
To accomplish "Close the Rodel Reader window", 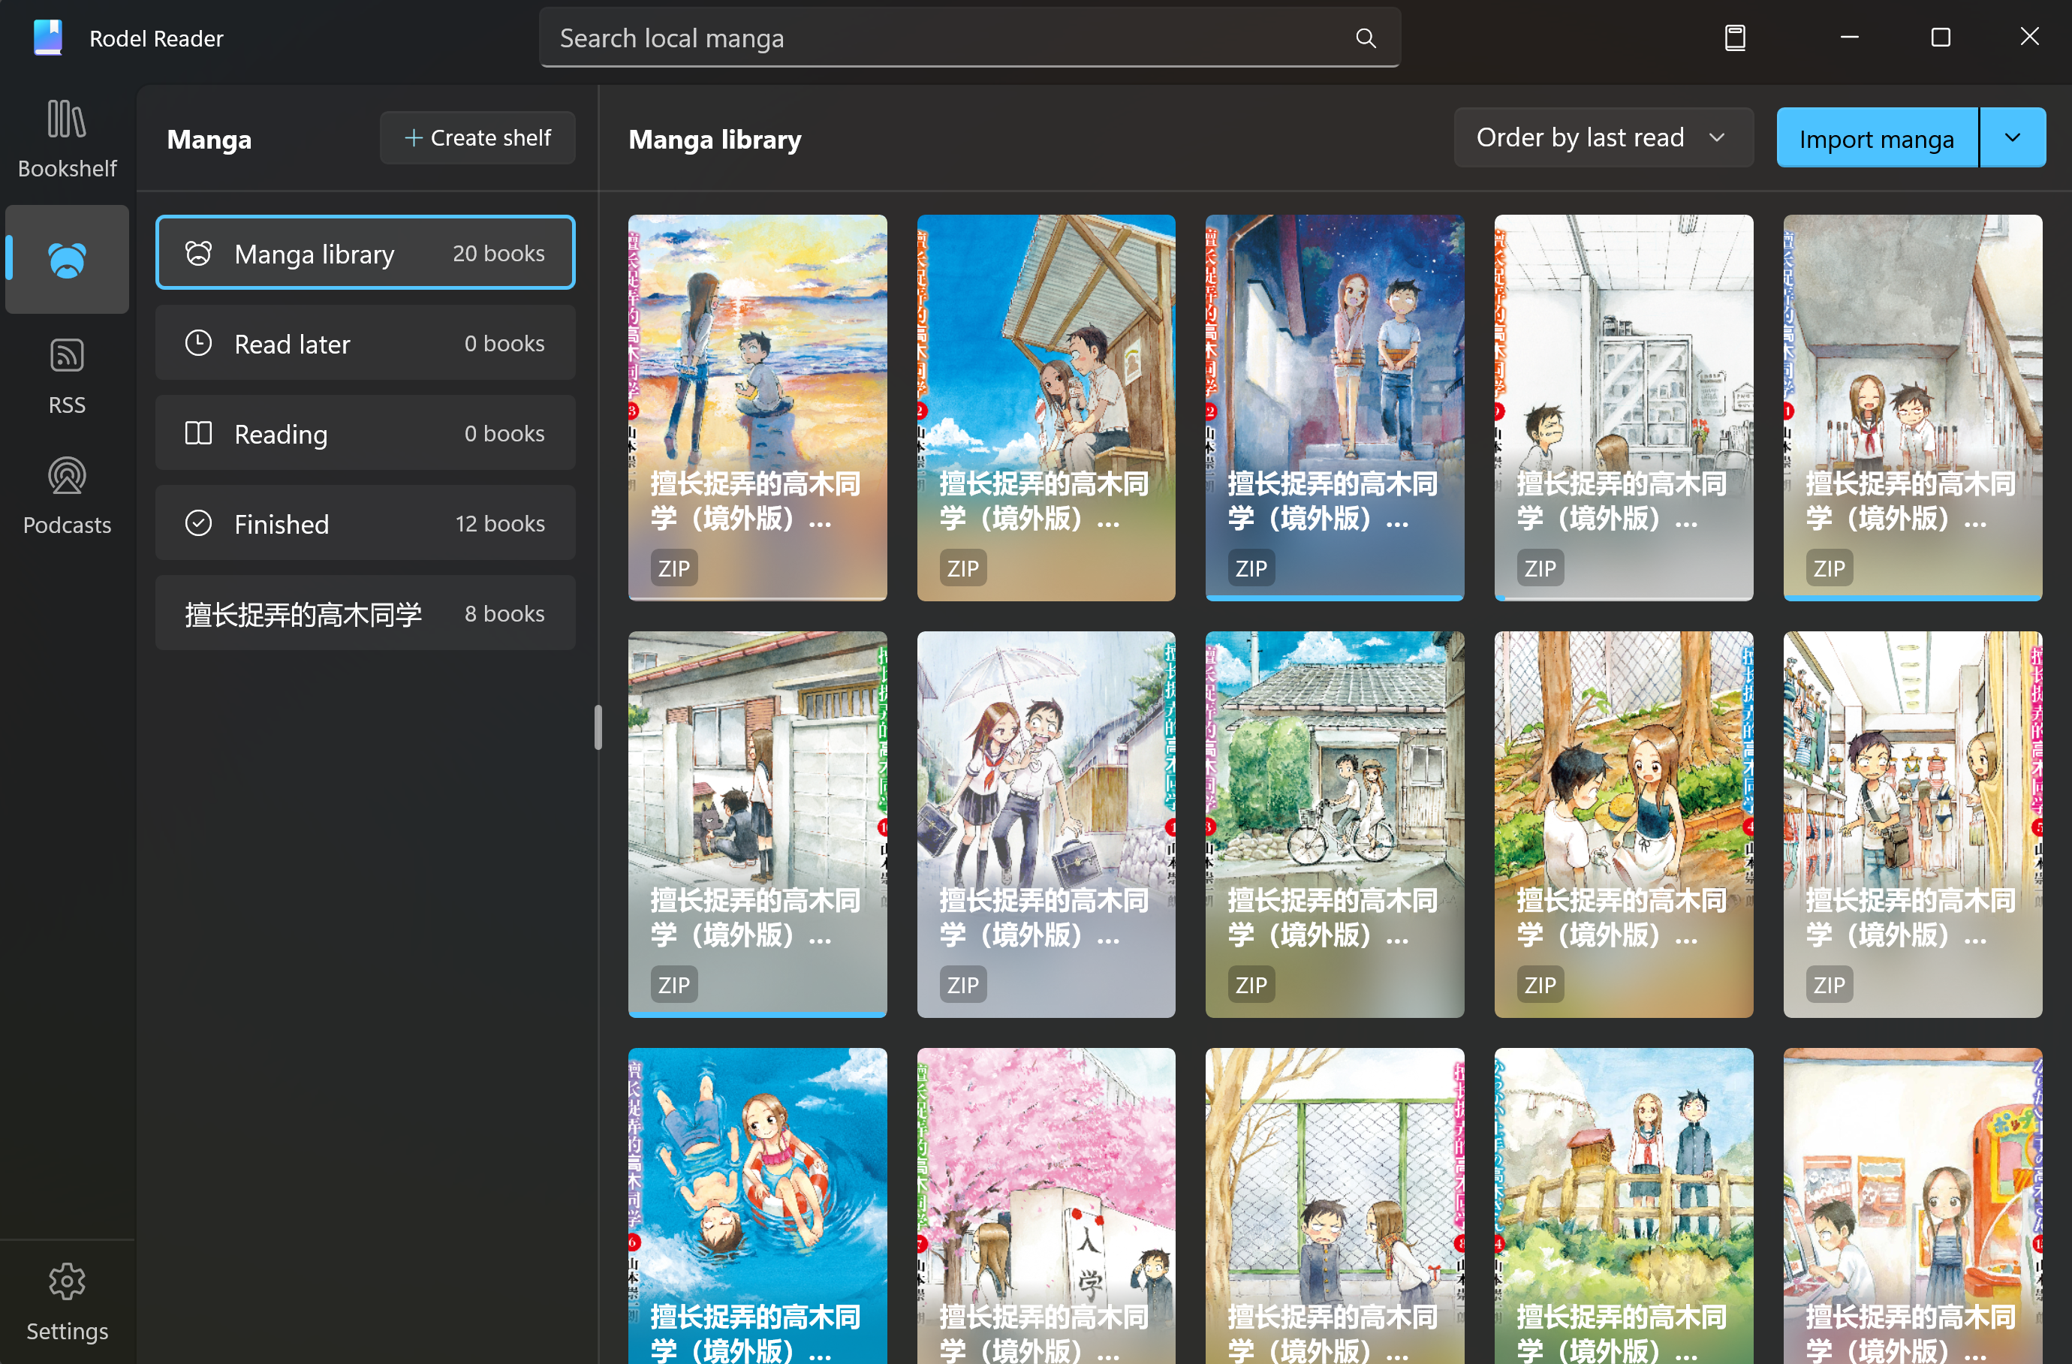I will [x=2029, y=38].
